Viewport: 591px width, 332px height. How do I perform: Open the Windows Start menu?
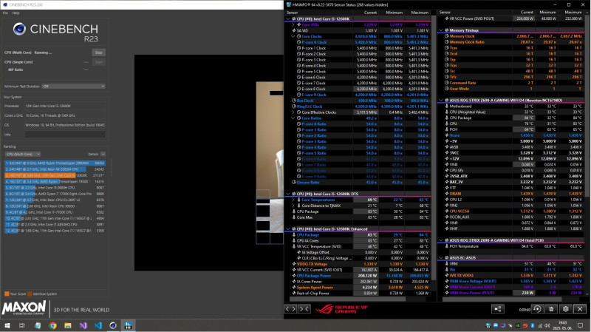click(x=7, y=325)
